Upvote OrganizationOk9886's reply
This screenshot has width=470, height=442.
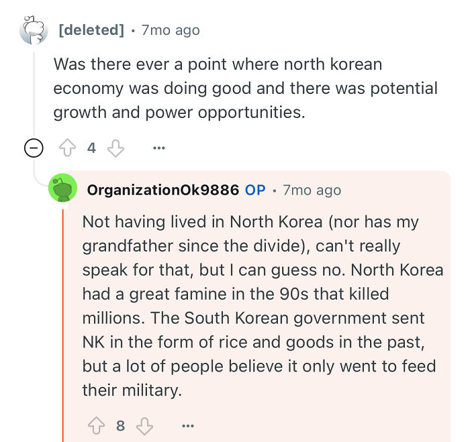(x=97, y=425)
